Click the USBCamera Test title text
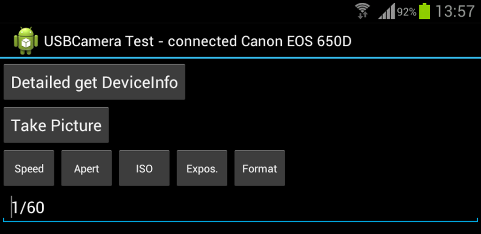 point(99,41)
